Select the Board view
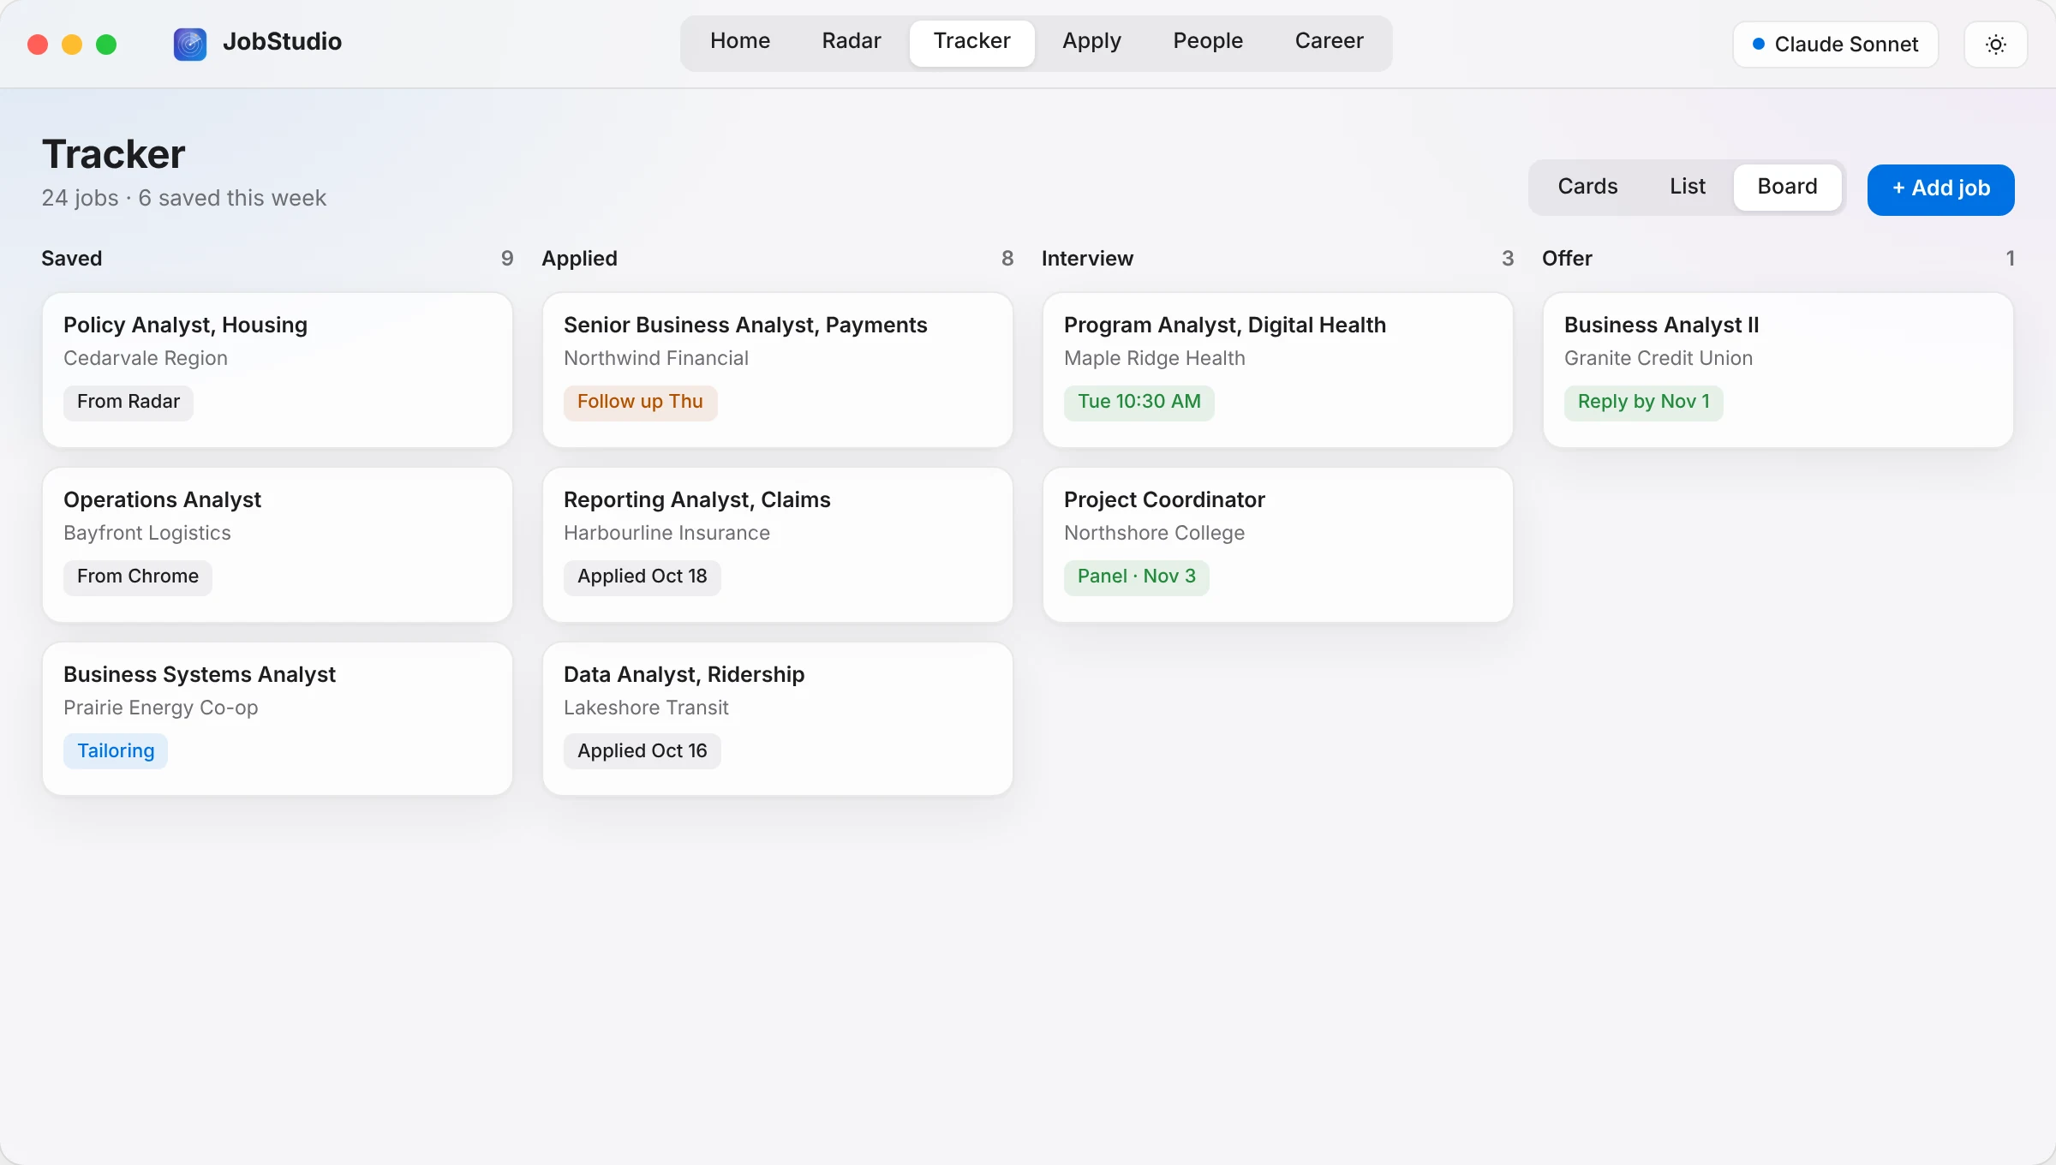 click(1787, 187)
